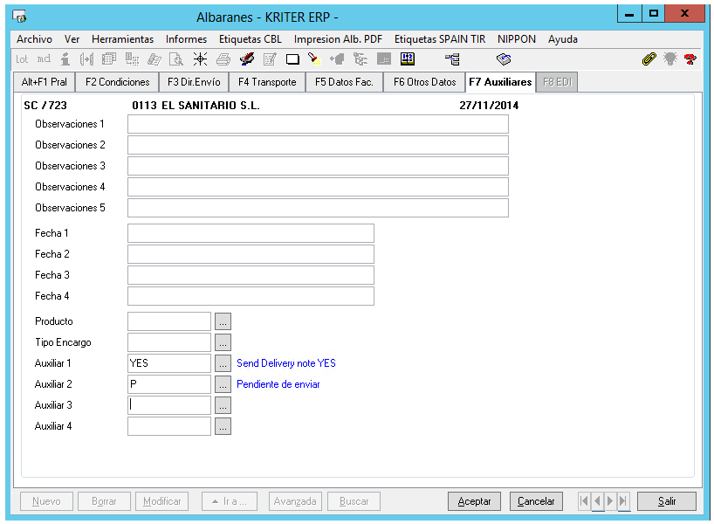The height and width of the screenshot is (524, 714).
Task: Open the Producto lookup button
Action: [x=223, y=321]
